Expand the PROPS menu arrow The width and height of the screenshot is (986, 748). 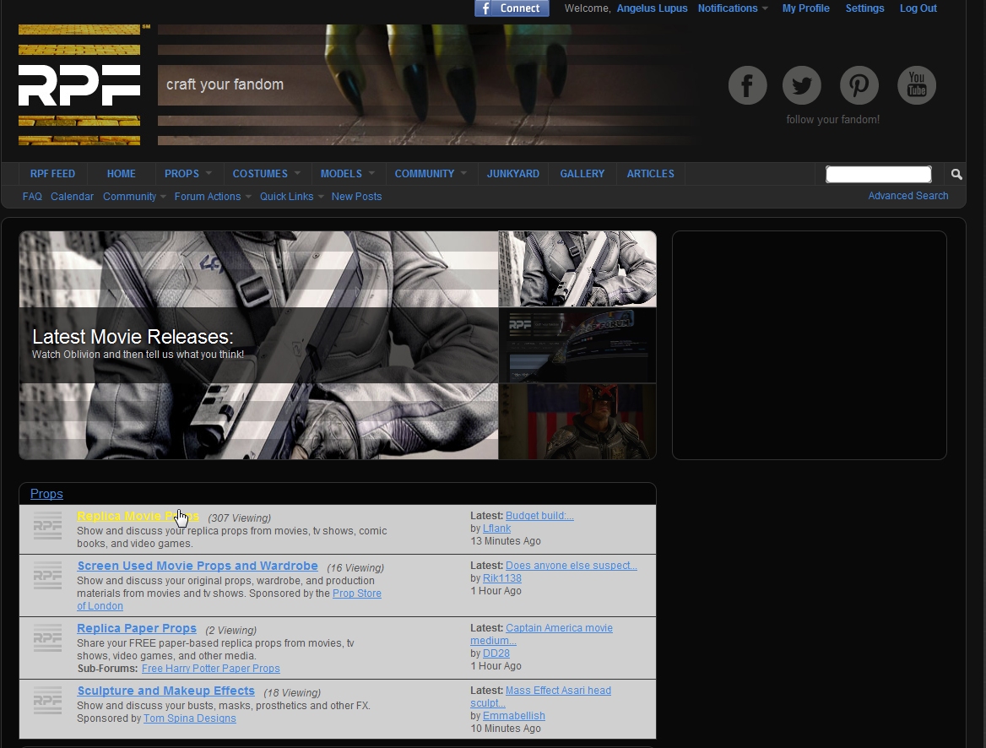click(x=209, y=173)
